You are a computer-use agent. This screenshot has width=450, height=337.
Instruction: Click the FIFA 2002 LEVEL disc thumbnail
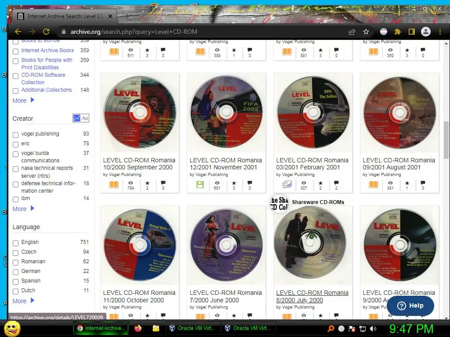[x=226, y=112]
